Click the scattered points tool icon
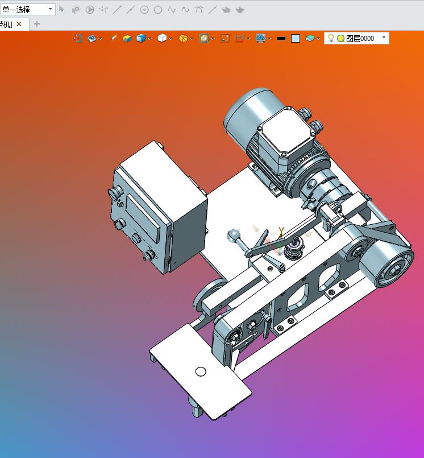Viewport: 424px width, 458px height. point(103,10)
